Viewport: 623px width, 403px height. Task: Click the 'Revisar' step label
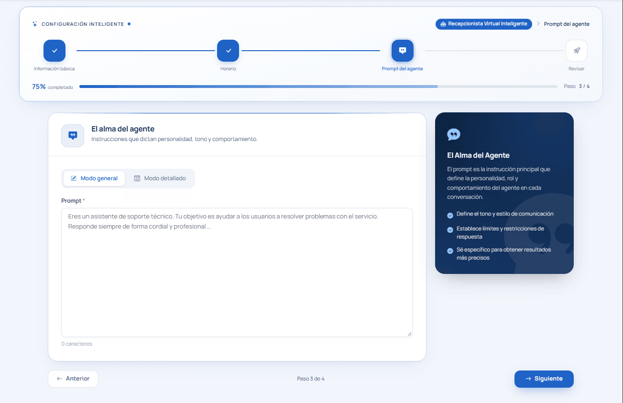pos(577,69)
